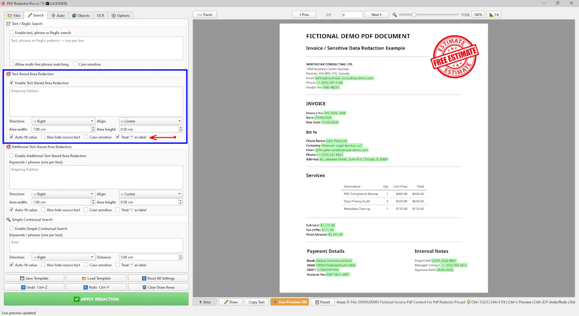The height and width of the screenshot is (316, 579).
Task: Click the highlighted INV-2026-1048 invoice number
Action: [x=335, y=113]
